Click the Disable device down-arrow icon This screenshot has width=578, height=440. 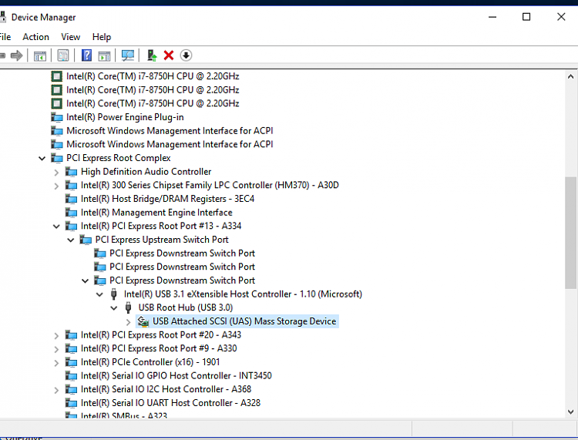pyautogui.click(x=186, y=55)
